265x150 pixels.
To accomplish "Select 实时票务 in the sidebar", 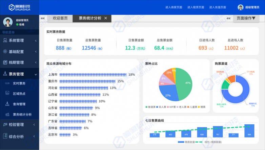I will click(x=19, y=83).
